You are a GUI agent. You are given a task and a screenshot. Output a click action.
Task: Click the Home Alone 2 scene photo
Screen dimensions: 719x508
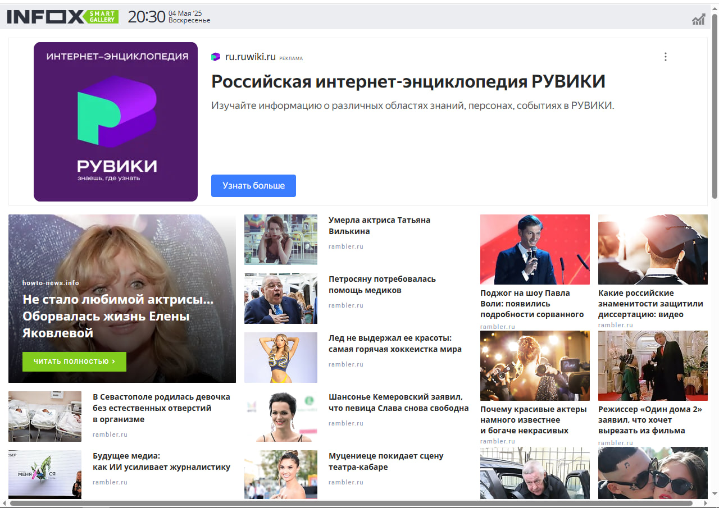[x=653, y=365]
